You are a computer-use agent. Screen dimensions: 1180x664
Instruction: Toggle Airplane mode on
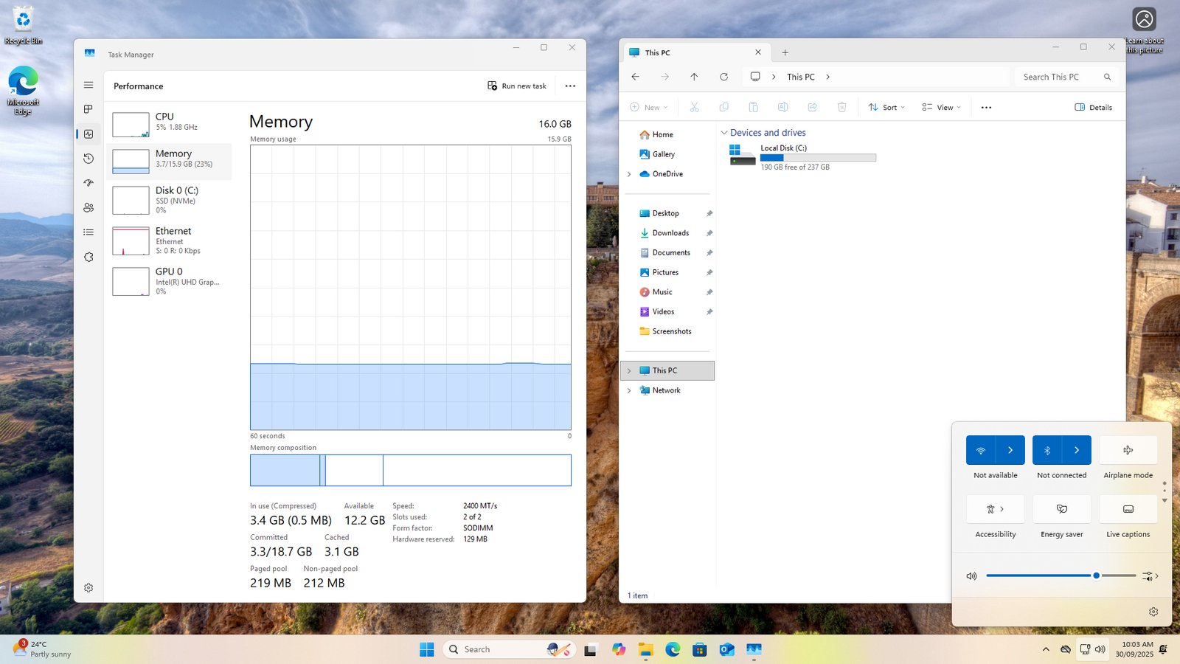[1128, 450]
